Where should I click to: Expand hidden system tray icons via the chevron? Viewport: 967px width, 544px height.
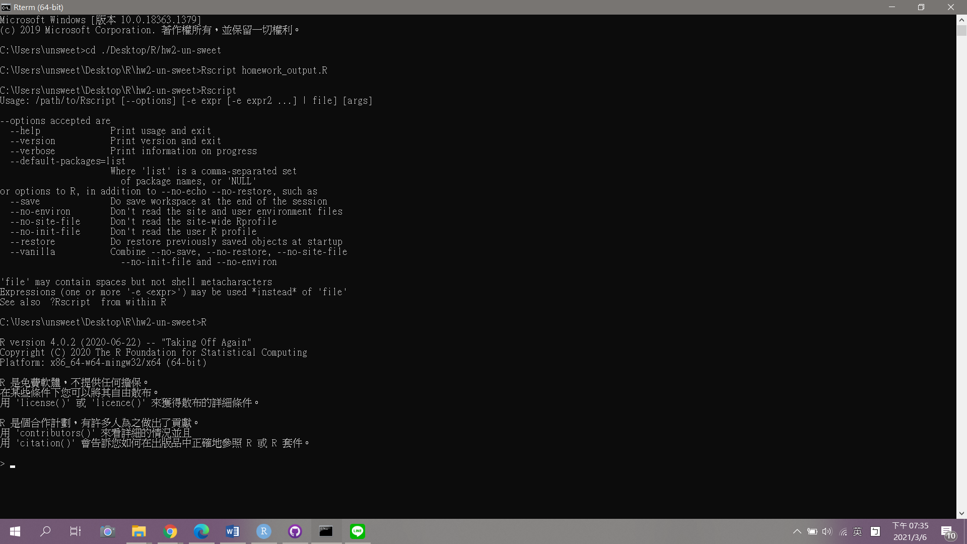pyautogui.click(x=797, y=531)
